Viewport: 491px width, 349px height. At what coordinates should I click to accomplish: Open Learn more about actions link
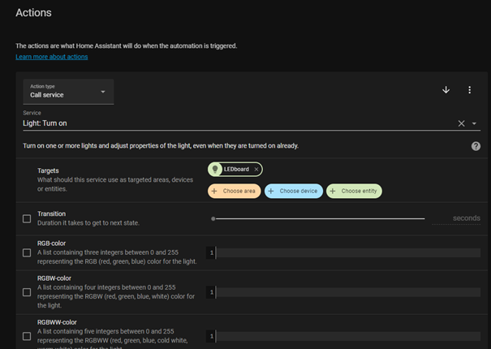pyautogui.click(x=52, y=57)
